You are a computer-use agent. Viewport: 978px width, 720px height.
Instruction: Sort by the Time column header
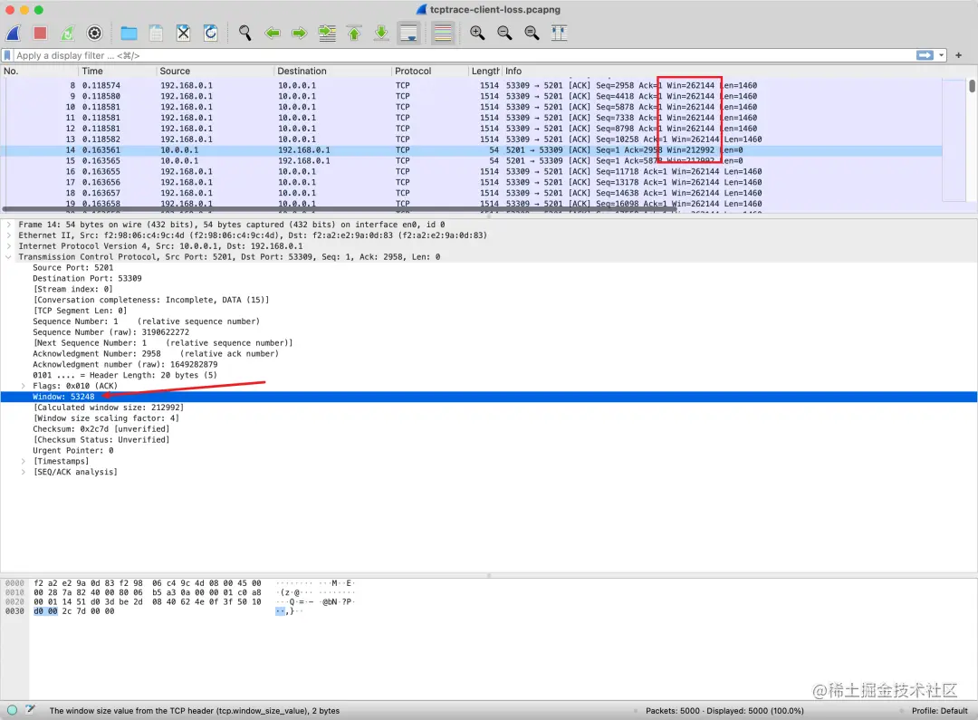[117, 72]
